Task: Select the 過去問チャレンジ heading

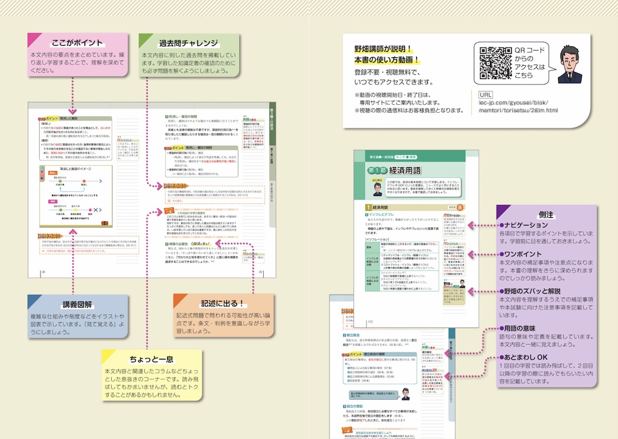Action: click(188, 43)
